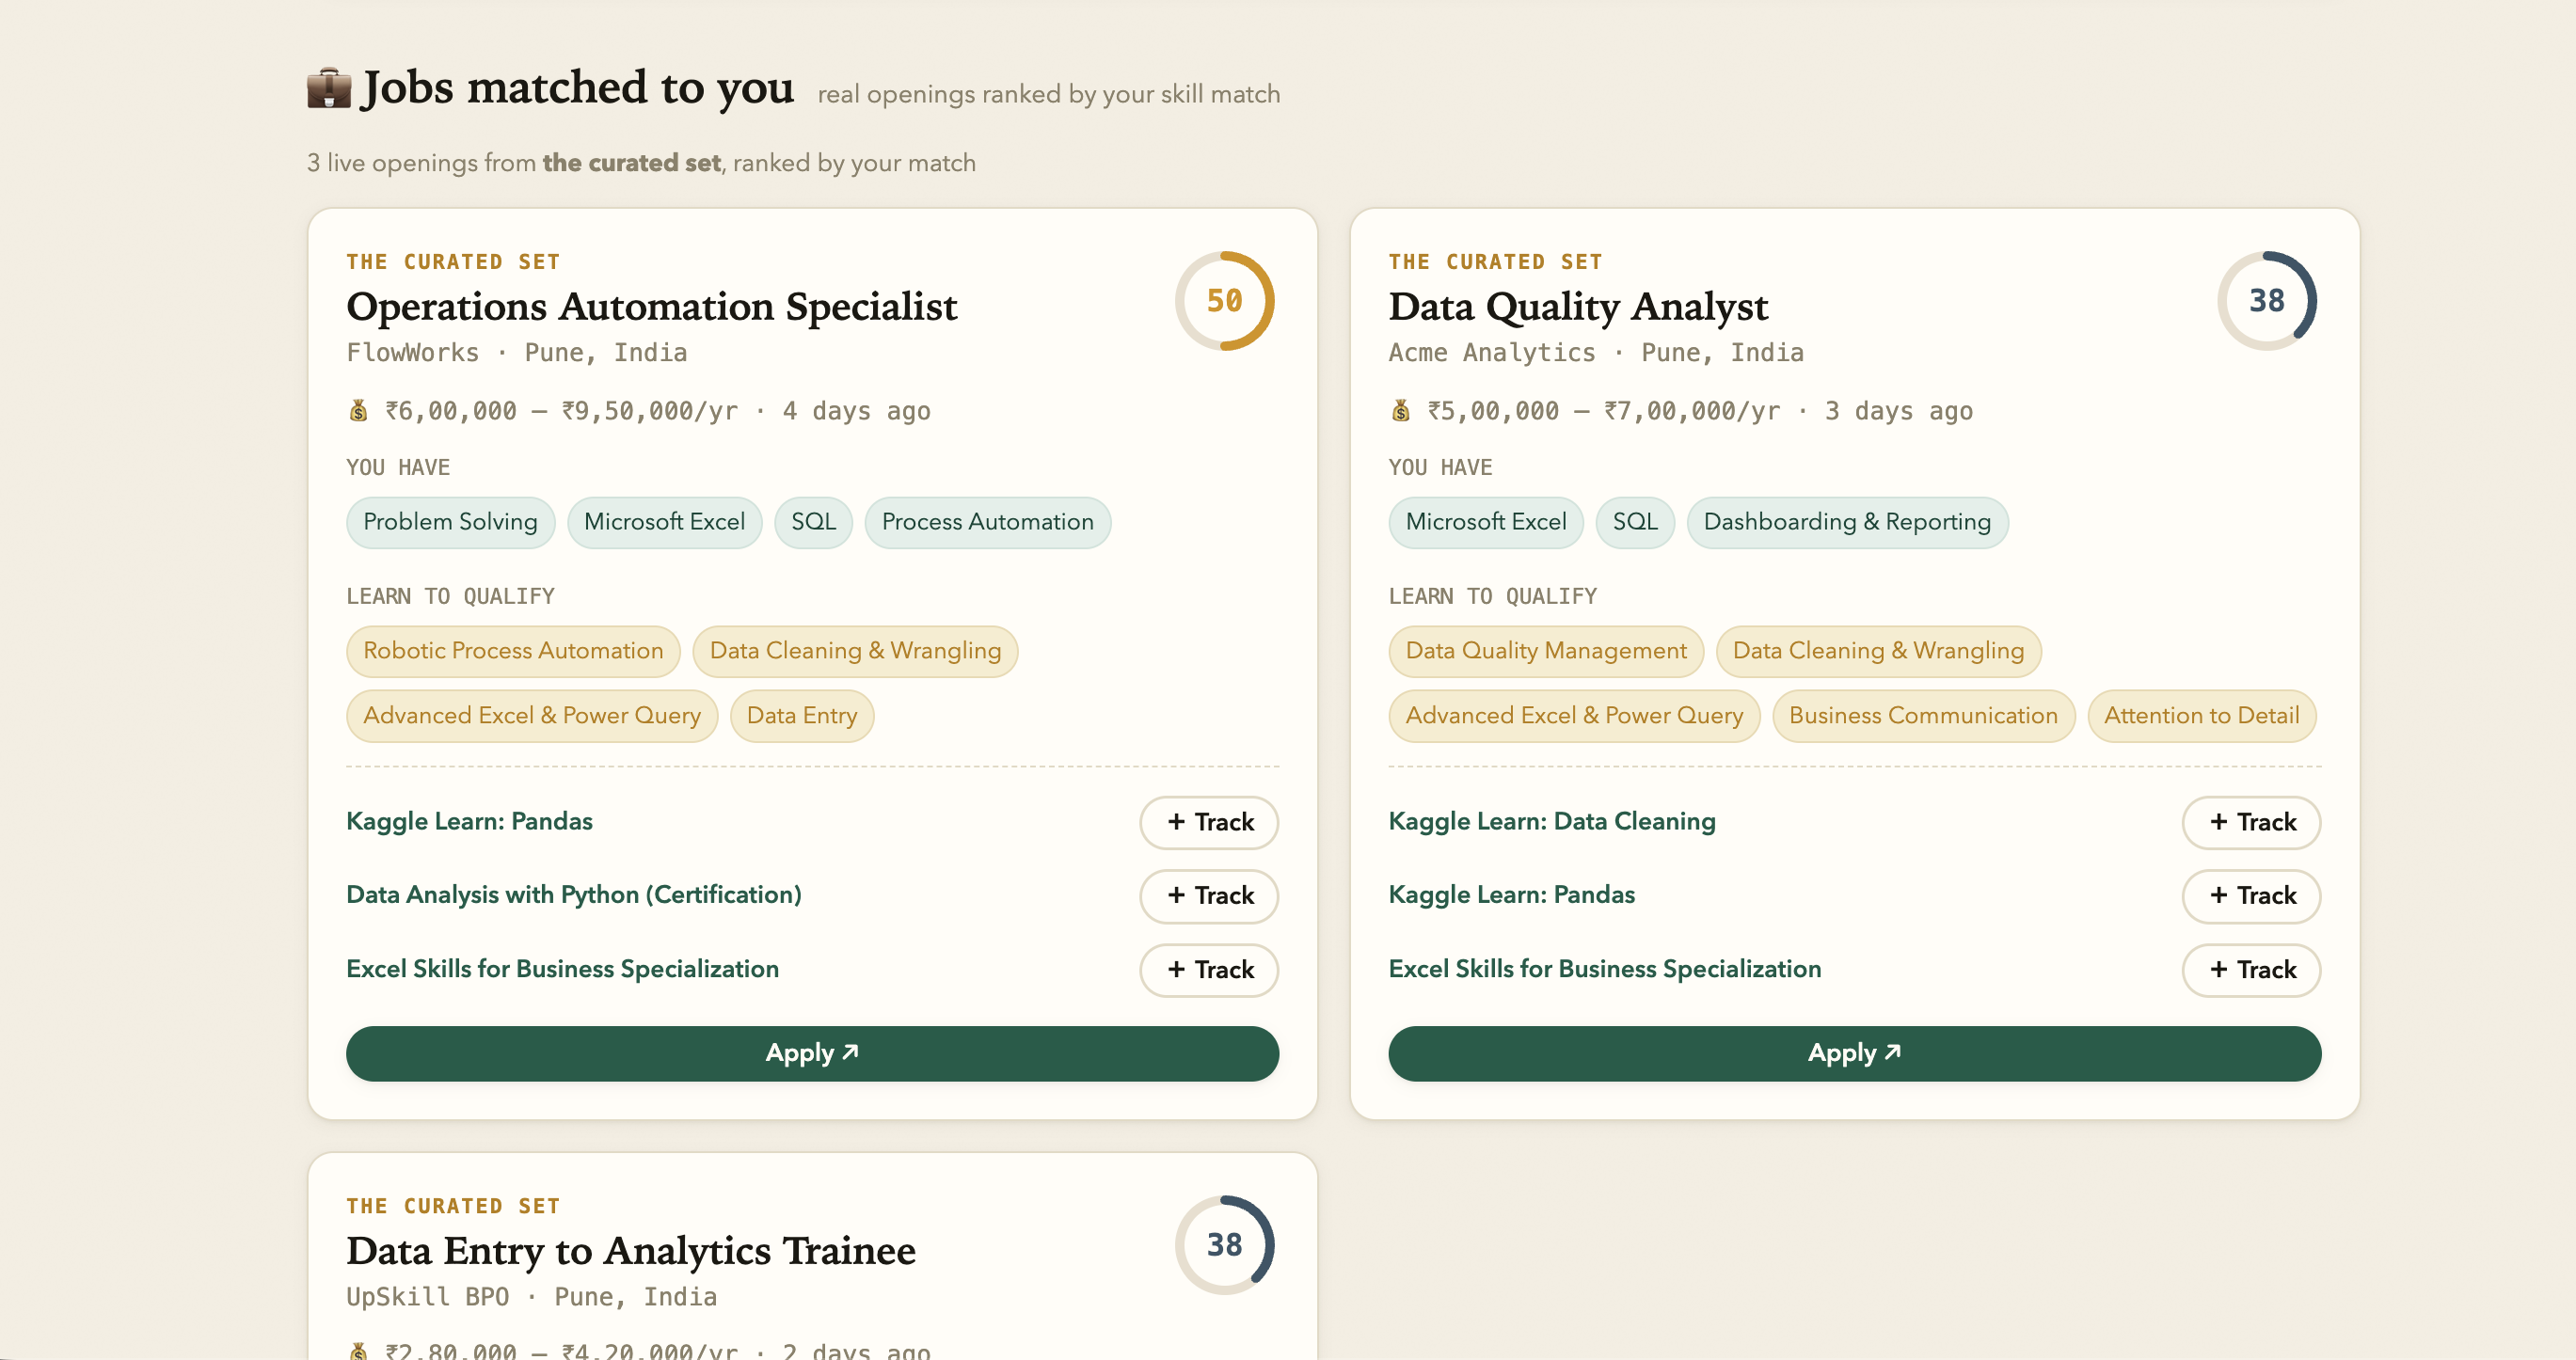
Task: Click the Data Quality Analyst 38 score ring
Action: pos(2266,301)
